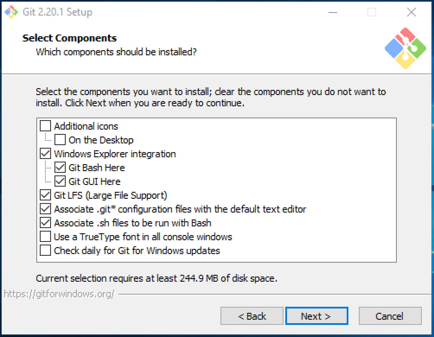This screenshot has height=337, width=434.
Task: Disable Git LFS (Large File Support)
Action: coord(45,195)
